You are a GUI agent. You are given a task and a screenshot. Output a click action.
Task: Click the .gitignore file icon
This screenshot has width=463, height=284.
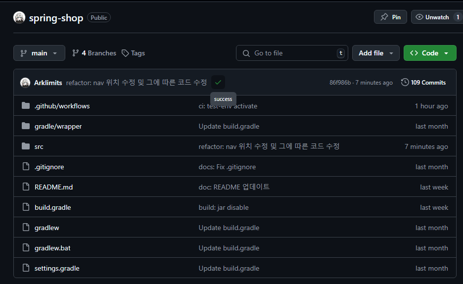click(26, 167)
